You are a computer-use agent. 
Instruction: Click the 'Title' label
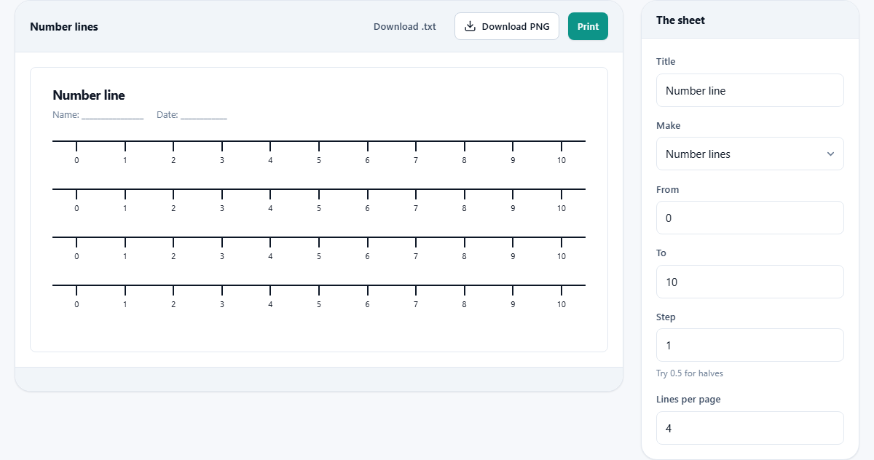(x=666, y=62)
